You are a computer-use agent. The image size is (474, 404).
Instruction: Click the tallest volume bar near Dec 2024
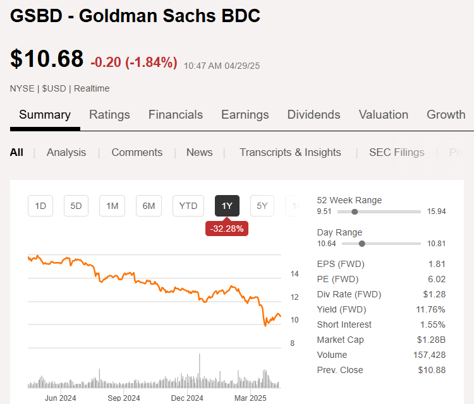pyautogui.click(x=200, y=371)
